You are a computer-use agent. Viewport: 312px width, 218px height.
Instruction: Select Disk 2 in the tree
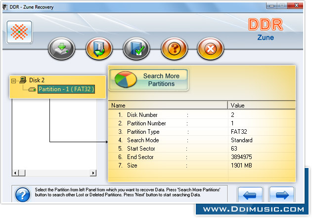point(37,80)
